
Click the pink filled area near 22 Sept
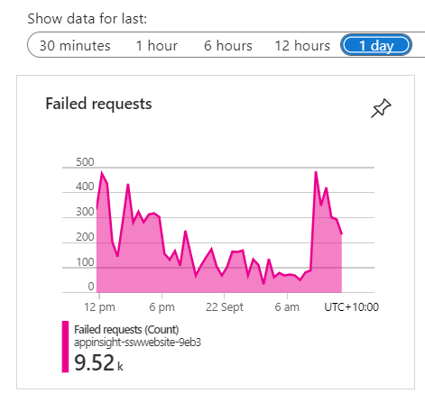(225, 281)
